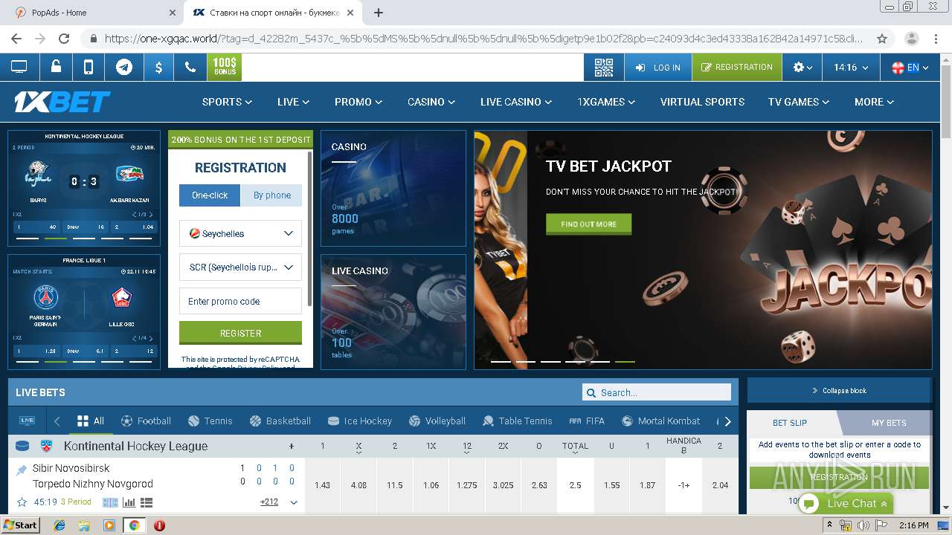This screenshot has height=535, width=952.
Task: Open the list view icon beside match stats
Action: click(146, 502)
